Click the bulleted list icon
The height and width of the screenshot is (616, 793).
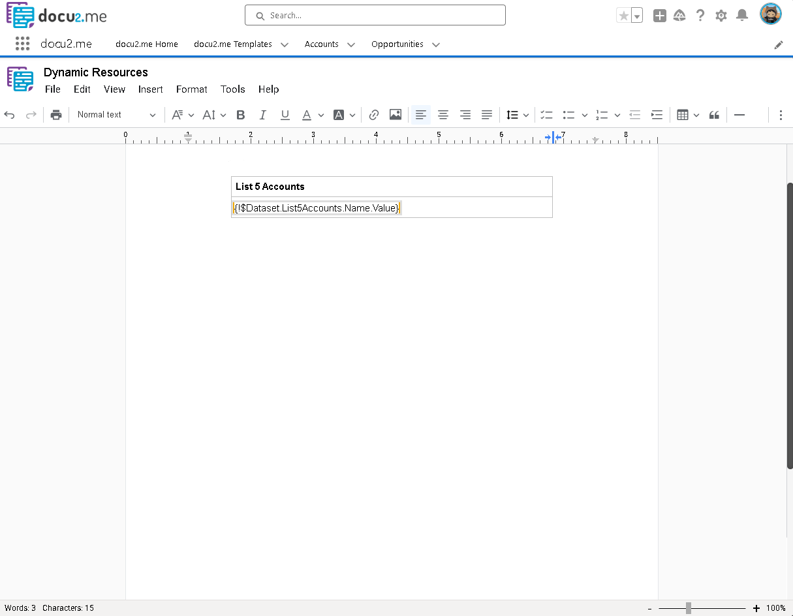pyautogui.click(x=569, y=115)
